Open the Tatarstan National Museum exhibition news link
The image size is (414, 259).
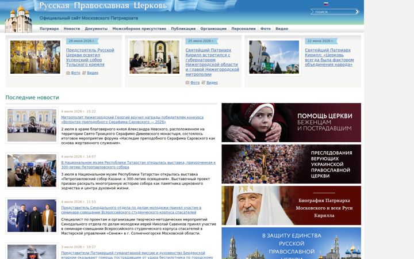point(139,165)
